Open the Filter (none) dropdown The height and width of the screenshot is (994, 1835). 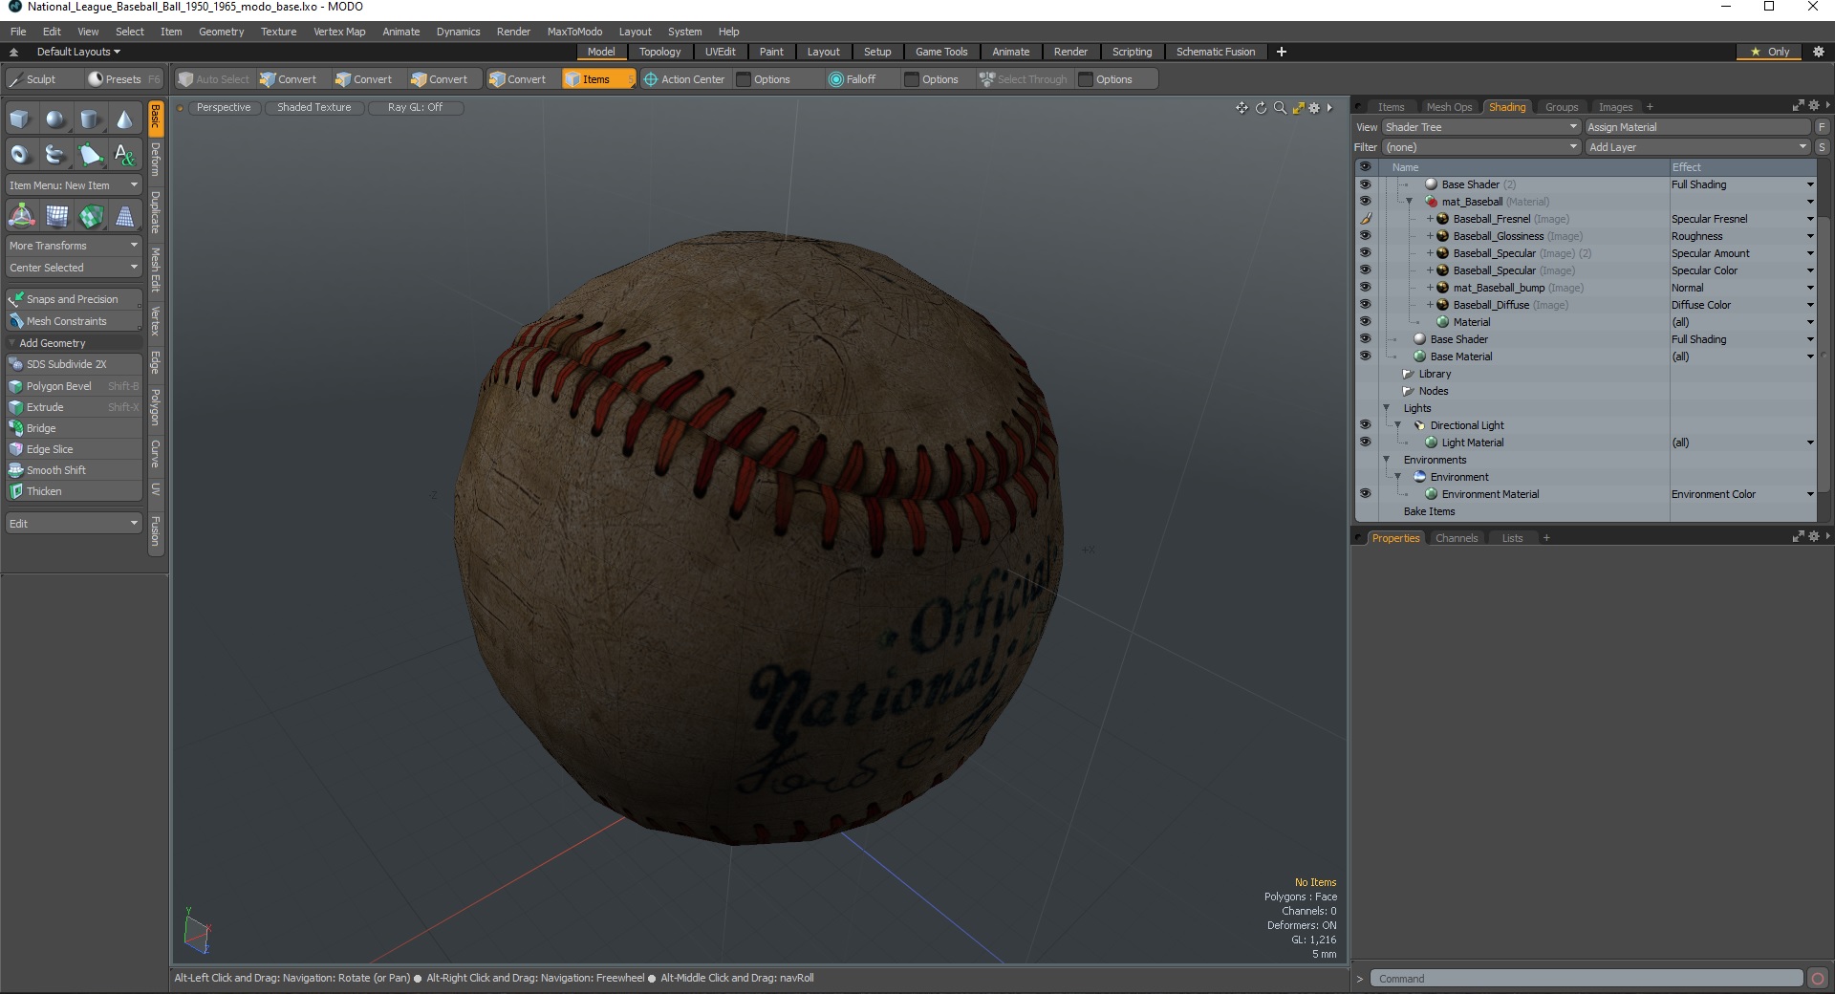pos(1480,147)
